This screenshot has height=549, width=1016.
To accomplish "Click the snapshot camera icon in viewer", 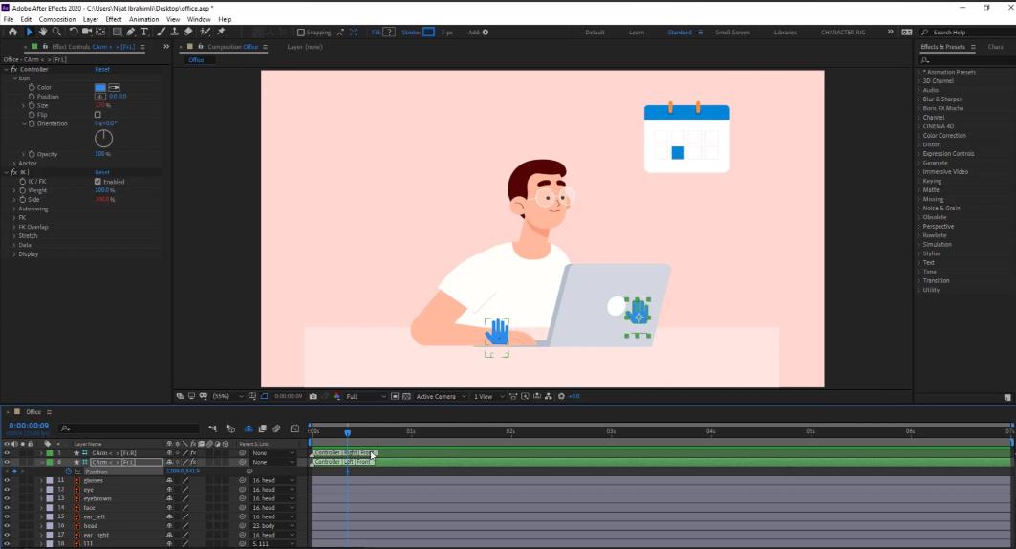I will (313, 396).
